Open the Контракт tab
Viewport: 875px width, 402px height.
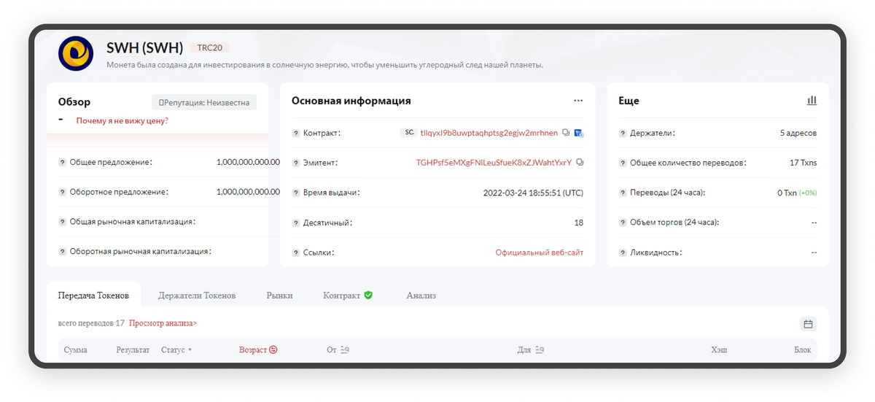point(348,295)
